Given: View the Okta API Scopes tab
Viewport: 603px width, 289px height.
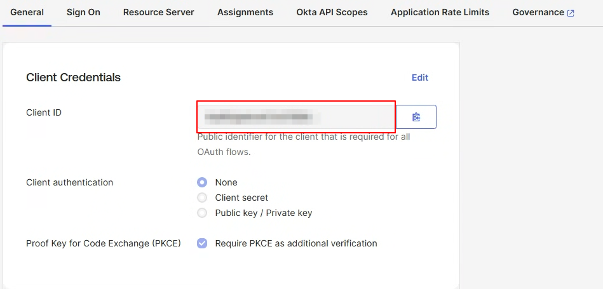Looking at the screenshot, I should (332, 12).
